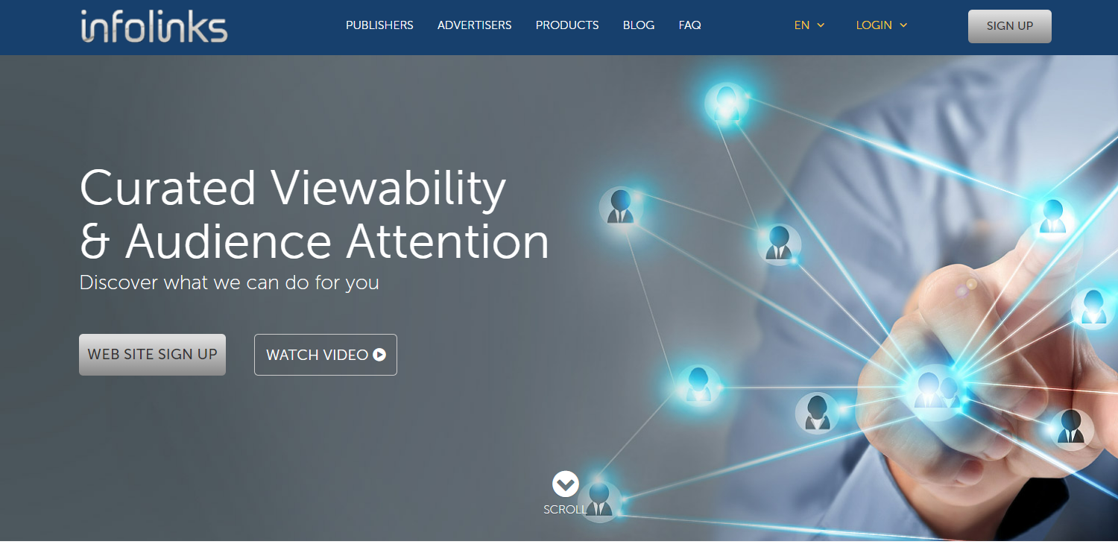Click the 'Curated Viewability' headline
This screenshot has width=1118, height=553.
coord(293,188)
